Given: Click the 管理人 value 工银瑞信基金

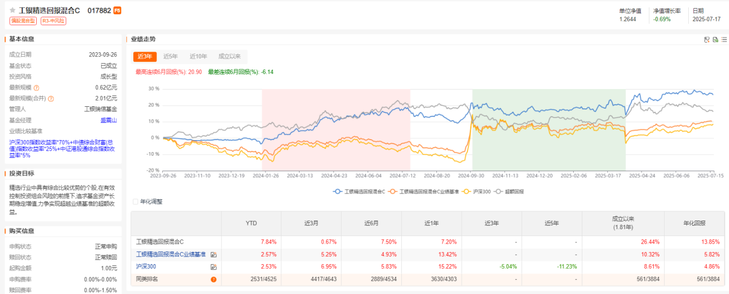Looking at the screenshot, I should (101, 109).
